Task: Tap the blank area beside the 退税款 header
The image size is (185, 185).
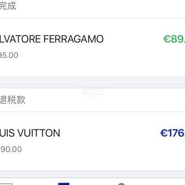Action: (x=105, y=100)
